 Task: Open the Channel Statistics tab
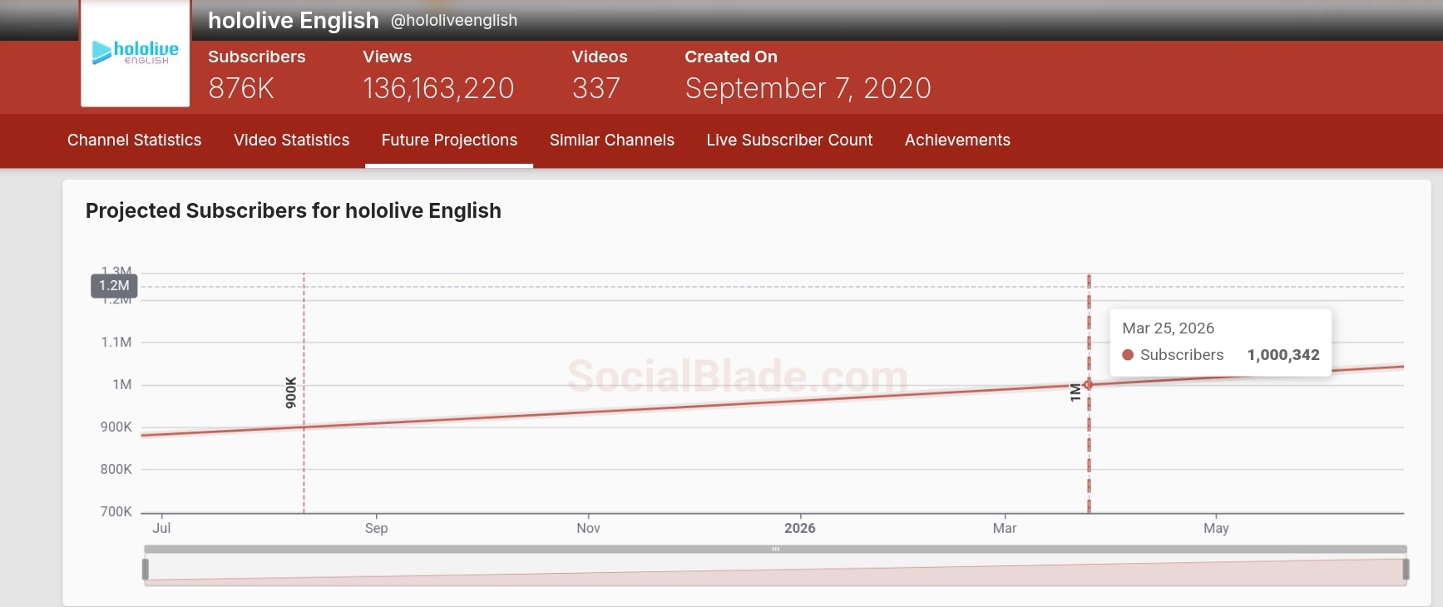point(134,141)
